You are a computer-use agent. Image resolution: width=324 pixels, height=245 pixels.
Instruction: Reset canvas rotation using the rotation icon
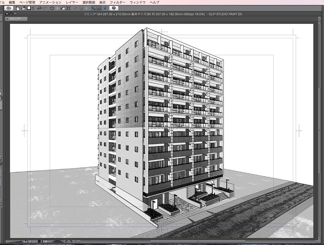pyautogui.click(x=75, y=241)
